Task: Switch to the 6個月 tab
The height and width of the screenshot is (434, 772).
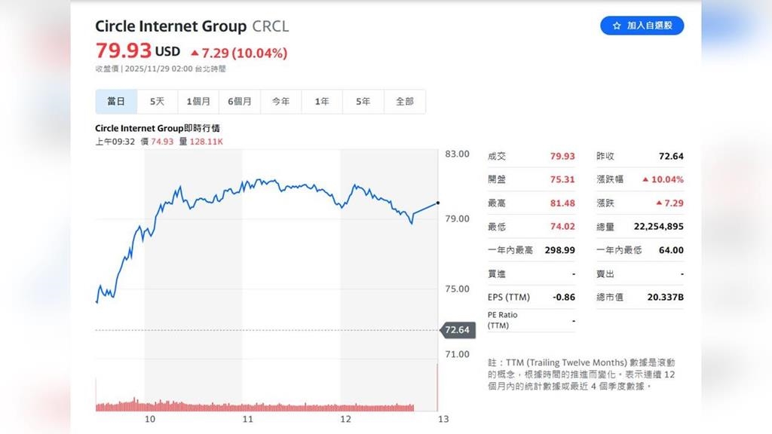Action: pyautogui.click(x=240, y=102)
